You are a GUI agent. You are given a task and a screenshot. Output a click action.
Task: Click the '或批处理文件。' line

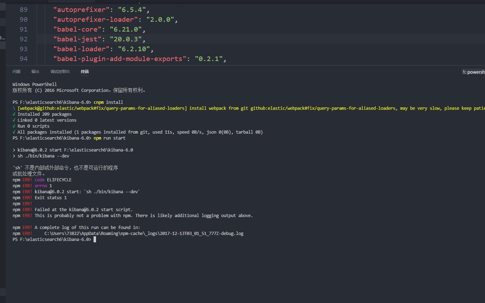[x=29, y=174]
